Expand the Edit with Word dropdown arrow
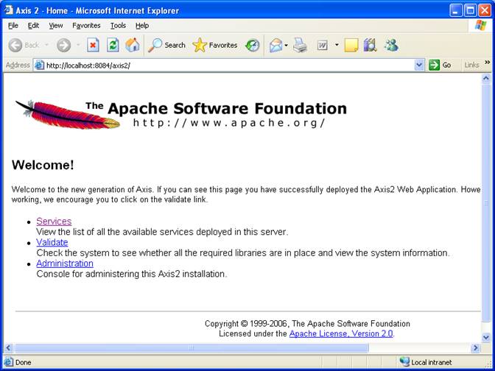The image size is (495, 371). point(337,46)
